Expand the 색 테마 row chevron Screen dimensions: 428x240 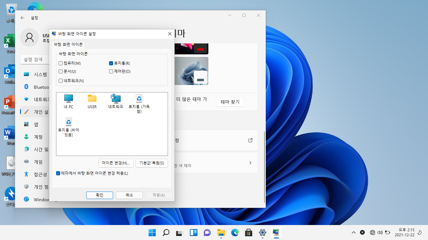(250, 163)
